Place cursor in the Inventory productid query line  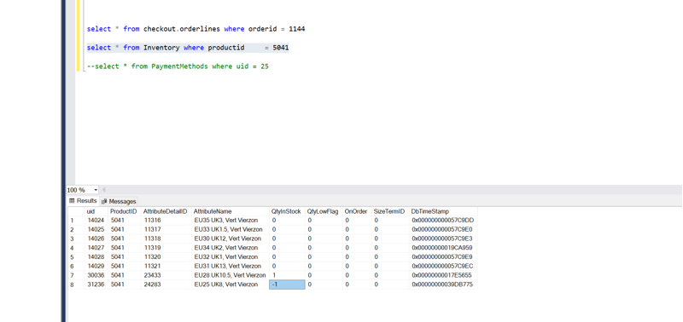[188, 48]
